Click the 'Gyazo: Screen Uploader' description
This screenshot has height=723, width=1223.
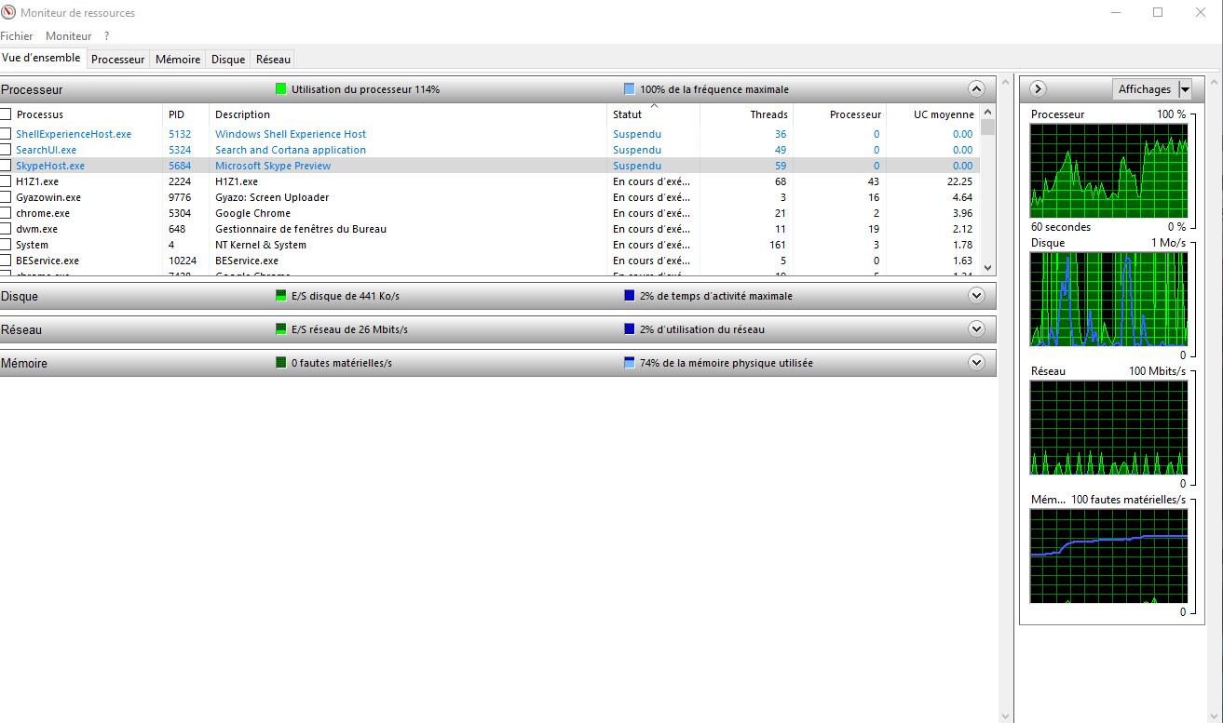click(272, 197)
